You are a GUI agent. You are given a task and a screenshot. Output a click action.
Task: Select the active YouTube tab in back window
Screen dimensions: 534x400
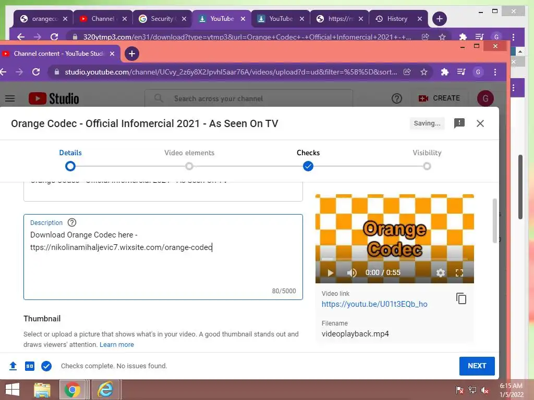tap(221, 19)
